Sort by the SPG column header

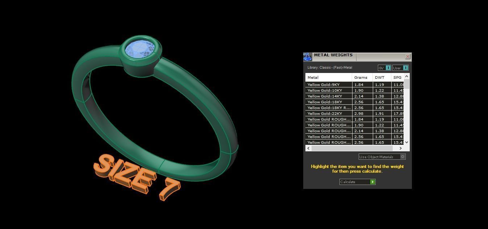398,77
